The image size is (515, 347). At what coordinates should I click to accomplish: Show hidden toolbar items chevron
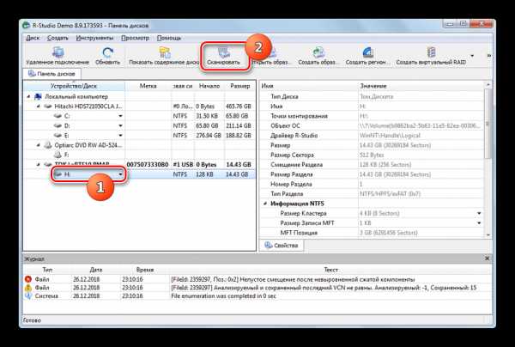point(488,56)
